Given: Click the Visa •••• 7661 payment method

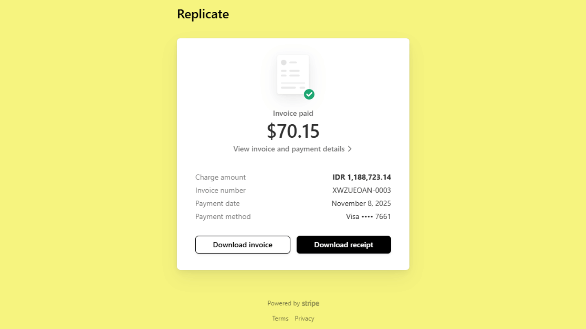Looking at the screenshot, I should pos(368,216).
